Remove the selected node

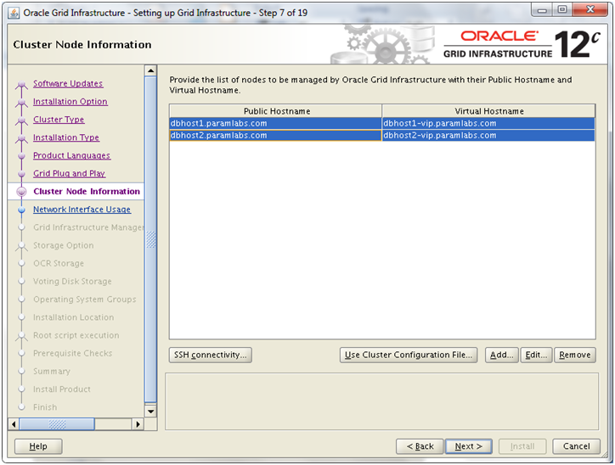[x=575, y=355]
